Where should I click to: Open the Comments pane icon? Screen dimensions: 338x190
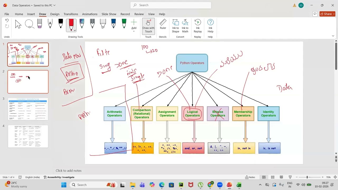point(315,14)
